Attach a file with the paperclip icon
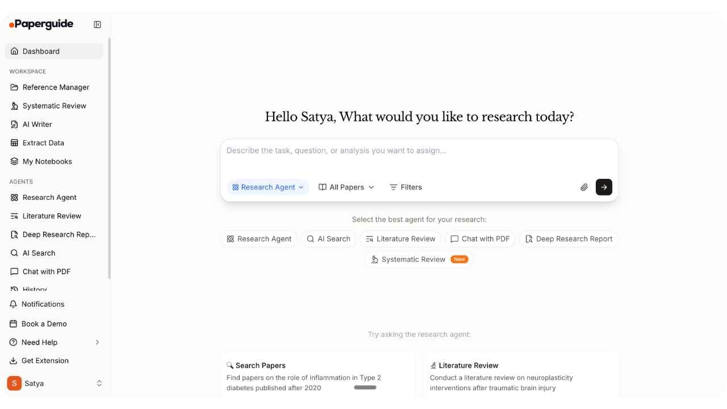Viewport: 727px width, 409px height. [x=584, y=187]
